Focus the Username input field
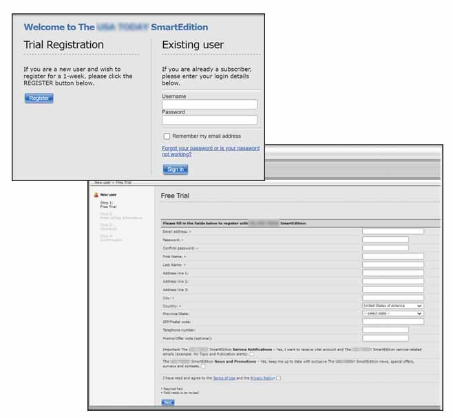This screenshot has width=453, height=418. pos(209,105)
